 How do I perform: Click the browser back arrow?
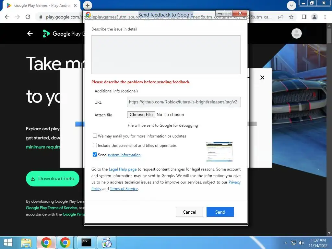pyautogui.click(x=7, y=17)
